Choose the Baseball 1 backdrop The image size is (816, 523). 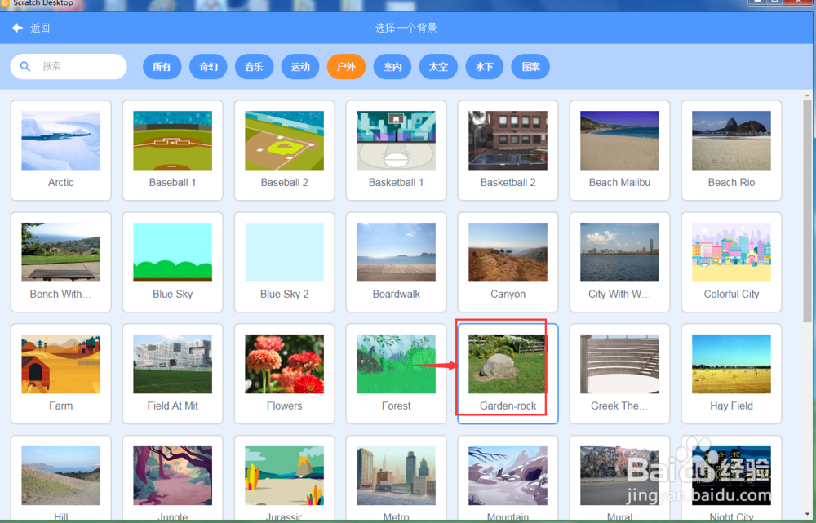pyautogui.click(x=173, y=150)
